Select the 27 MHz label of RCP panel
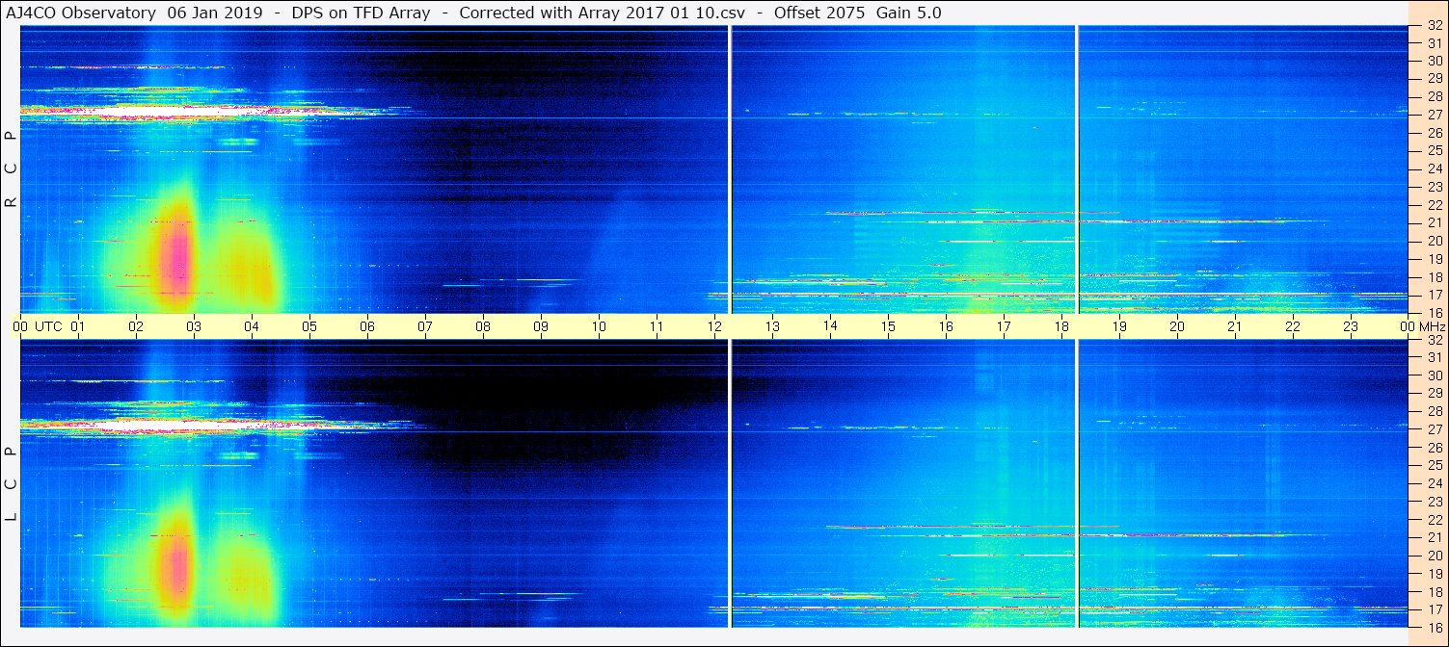The width and height of the screenshot is (1449, 647). click(1435, 114)
